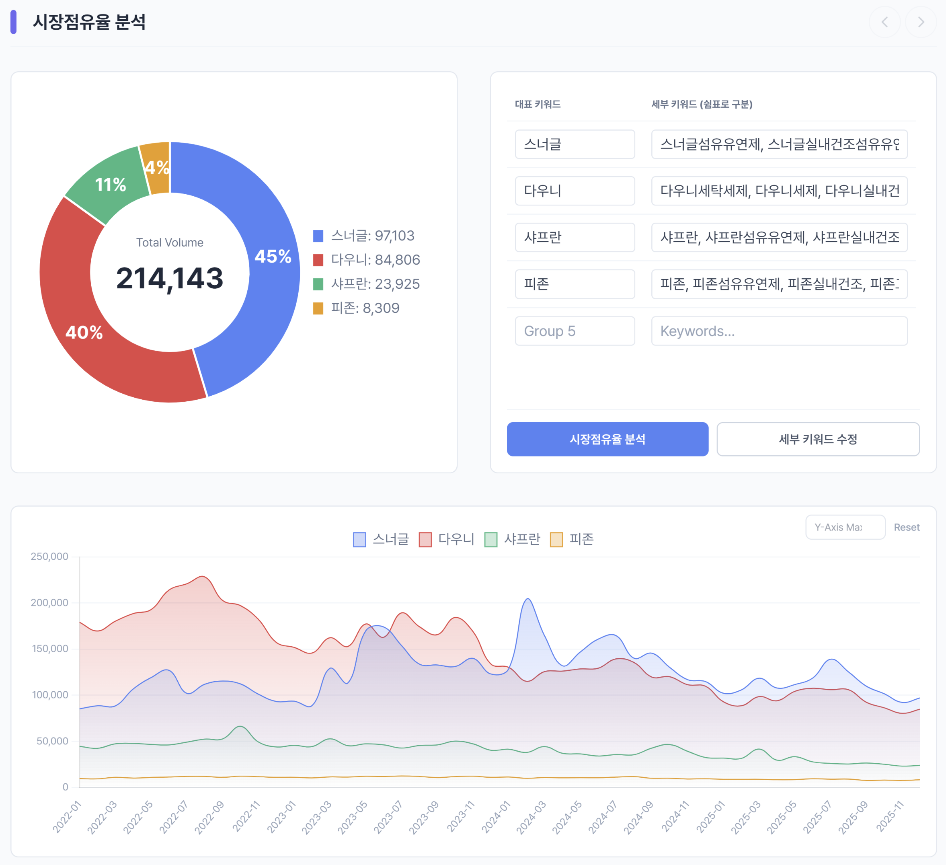The height and width of the screenshot is (865, 946).
Task: Click the 250,000 y-axis label
Action: pos(49,557)
